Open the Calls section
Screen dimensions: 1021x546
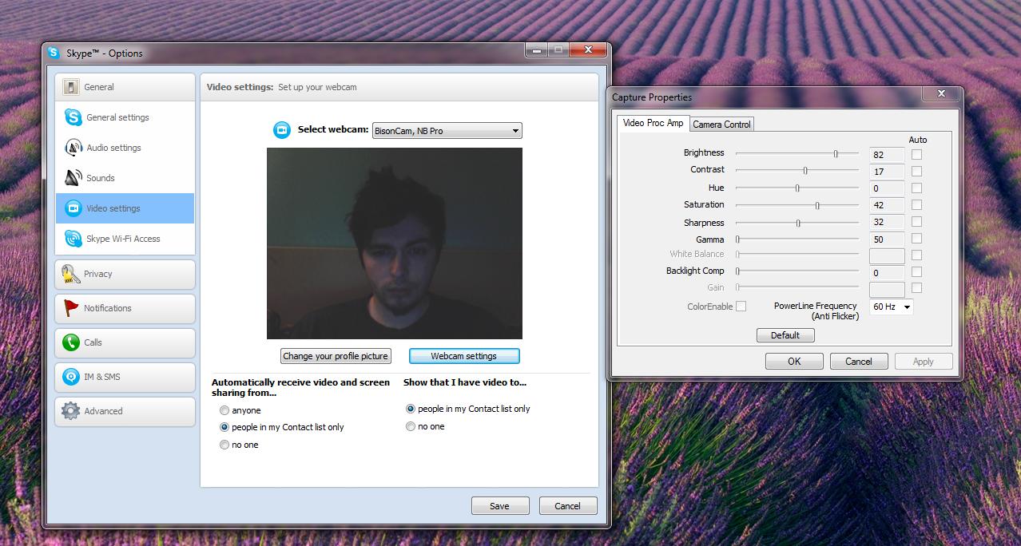(125, 342)
